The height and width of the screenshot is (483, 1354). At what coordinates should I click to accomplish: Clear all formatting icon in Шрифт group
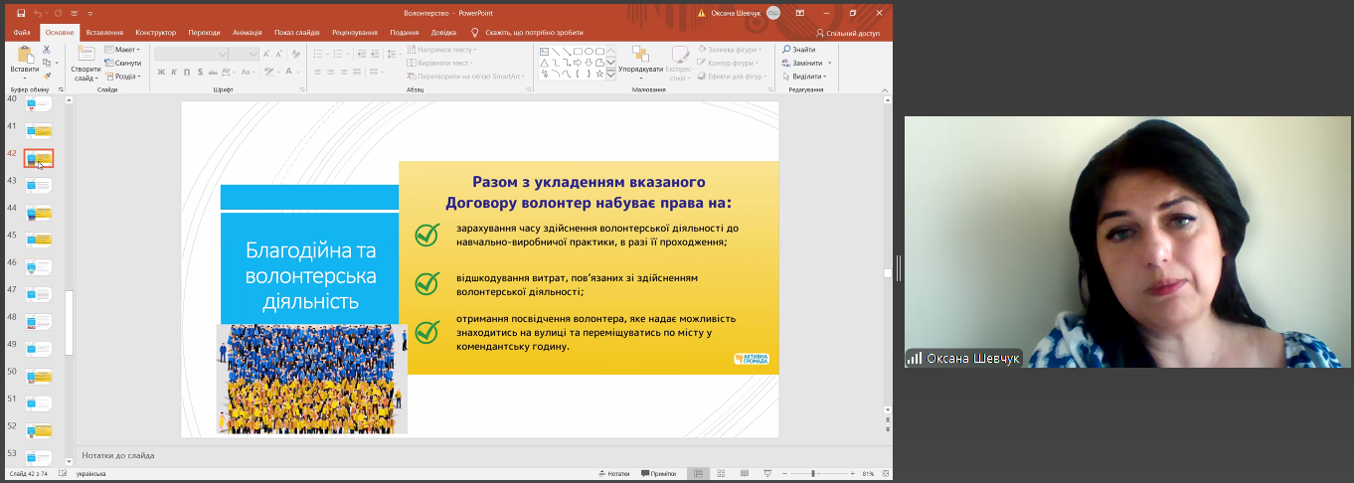295,54
